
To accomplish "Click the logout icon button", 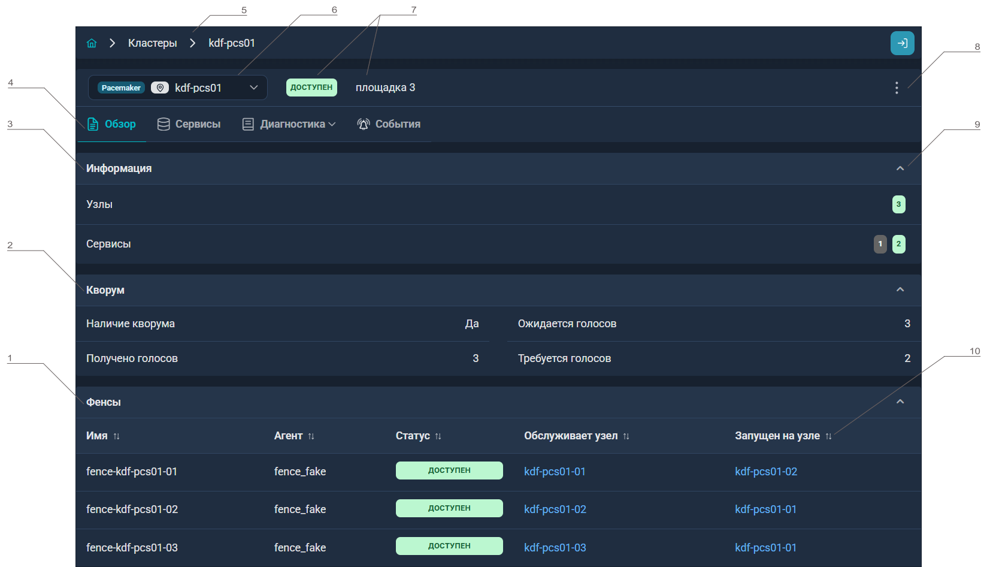I will [x=902, y=43].
